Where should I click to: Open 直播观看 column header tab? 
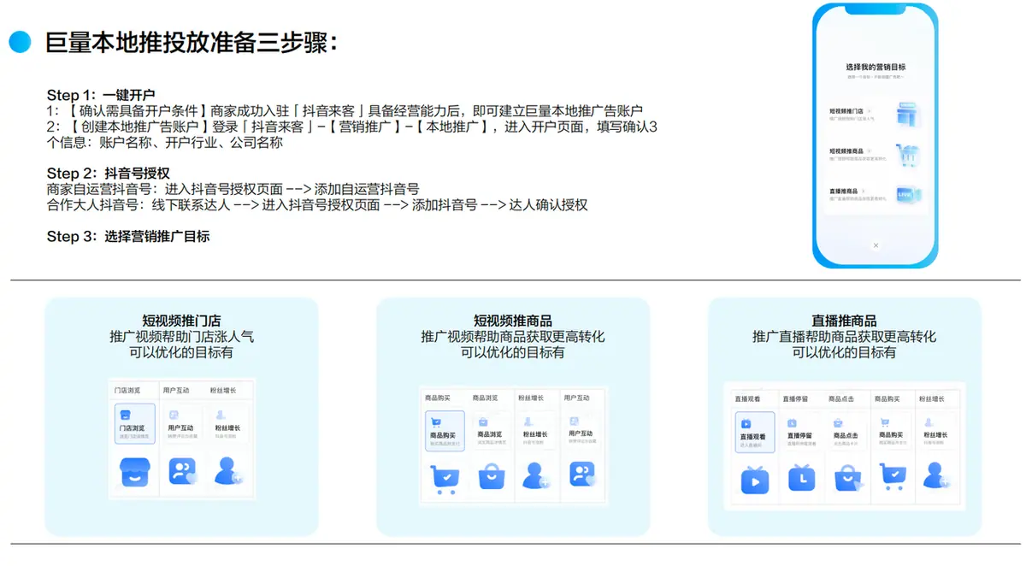pos(747,398)
